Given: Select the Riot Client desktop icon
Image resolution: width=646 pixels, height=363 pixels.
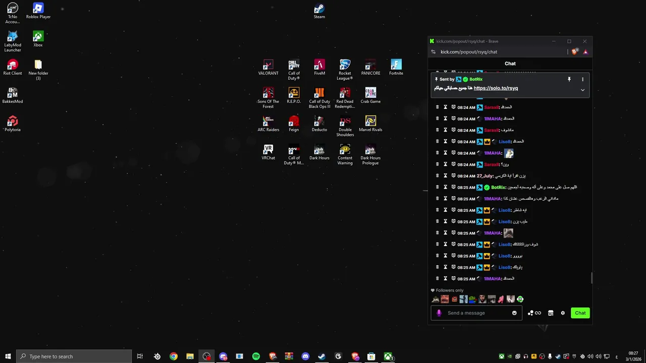Looking at the screenshot, I should [x=13, y=68].
